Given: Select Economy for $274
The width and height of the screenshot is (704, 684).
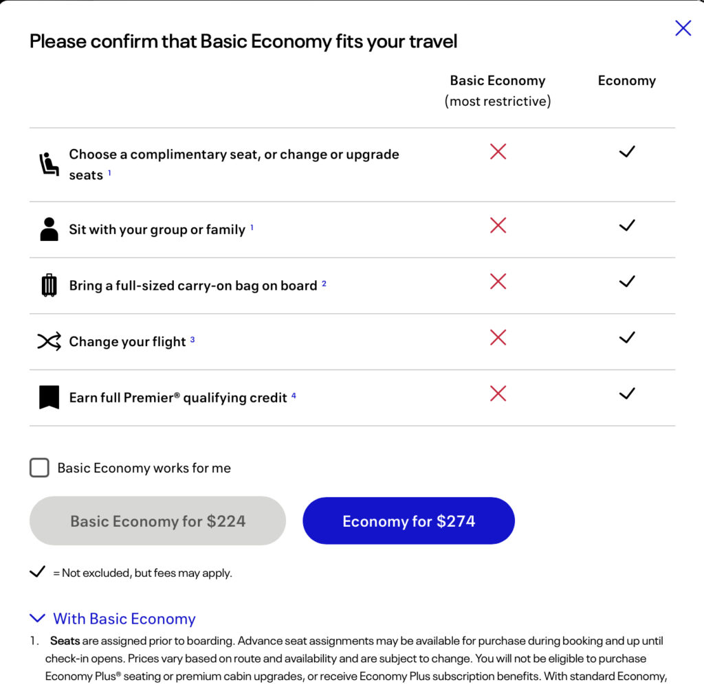Looking at the screenshot, I should (x=408, y=521).
